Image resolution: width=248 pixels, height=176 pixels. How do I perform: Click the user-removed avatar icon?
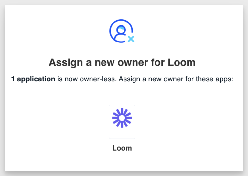122,31
